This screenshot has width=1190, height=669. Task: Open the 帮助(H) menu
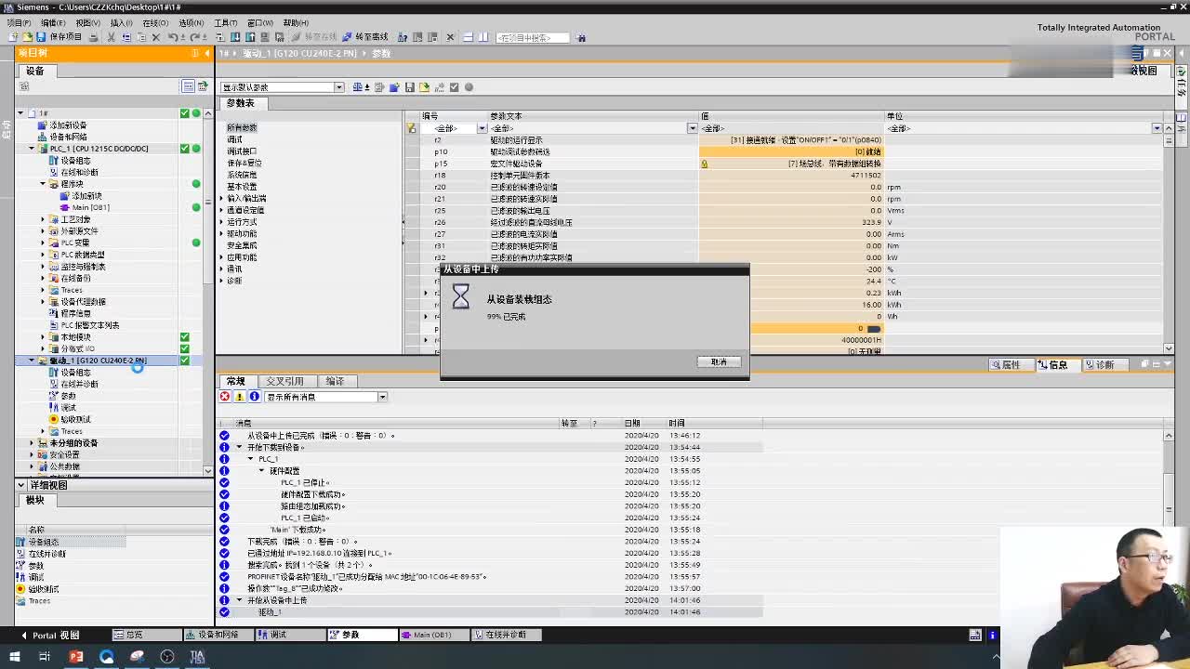pos(296,22)
